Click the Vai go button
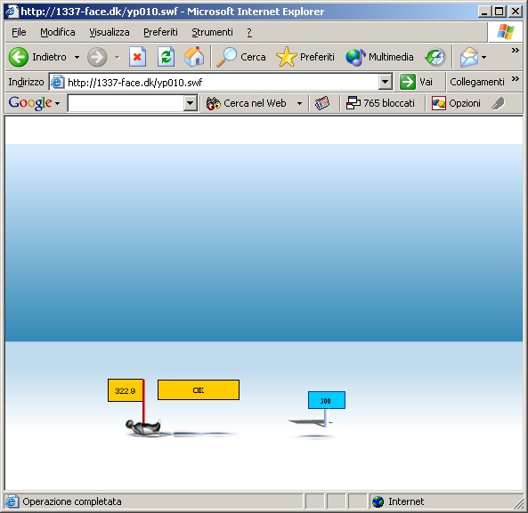Viewport: 528px width, 513px height. (416, 82)
